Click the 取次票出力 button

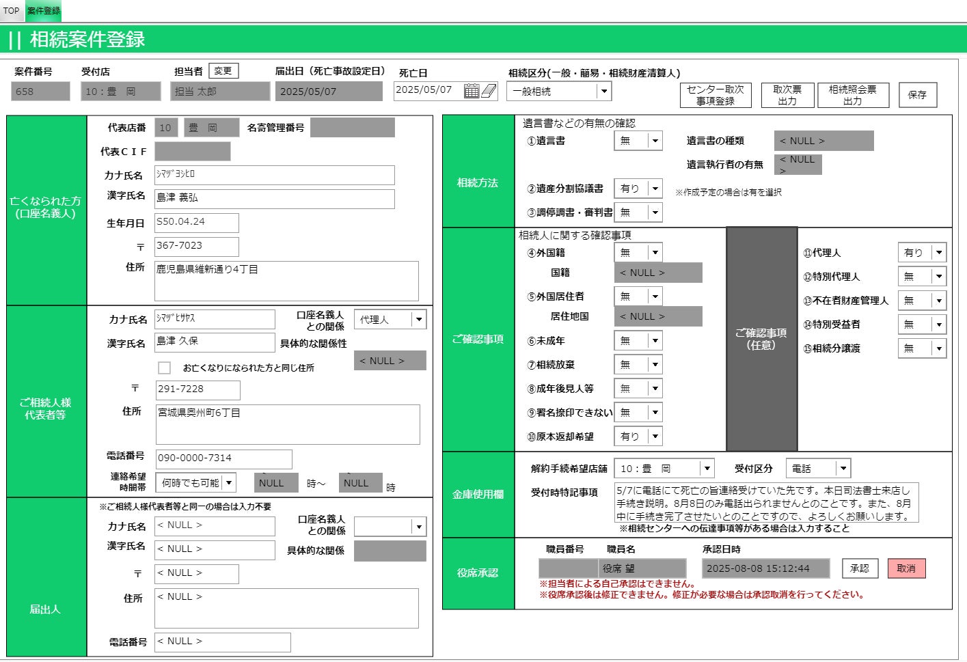[x=787, y=95]
